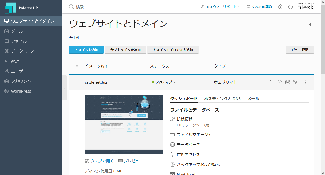Image resolution: width=325 pixels, height=175 pixels.
Task: Open the アカウント sidebar item
Action: click(x=31, y=81)
